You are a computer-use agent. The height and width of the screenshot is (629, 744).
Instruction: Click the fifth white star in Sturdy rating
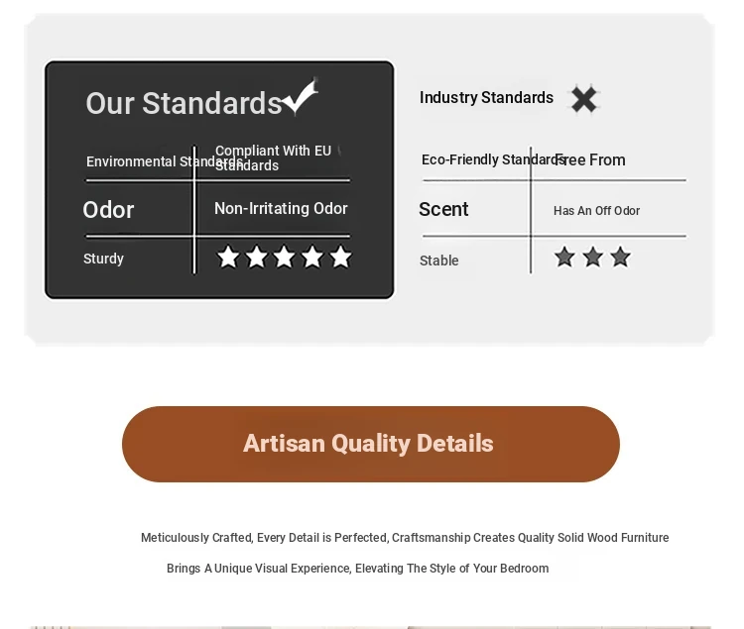coord(340,258)
